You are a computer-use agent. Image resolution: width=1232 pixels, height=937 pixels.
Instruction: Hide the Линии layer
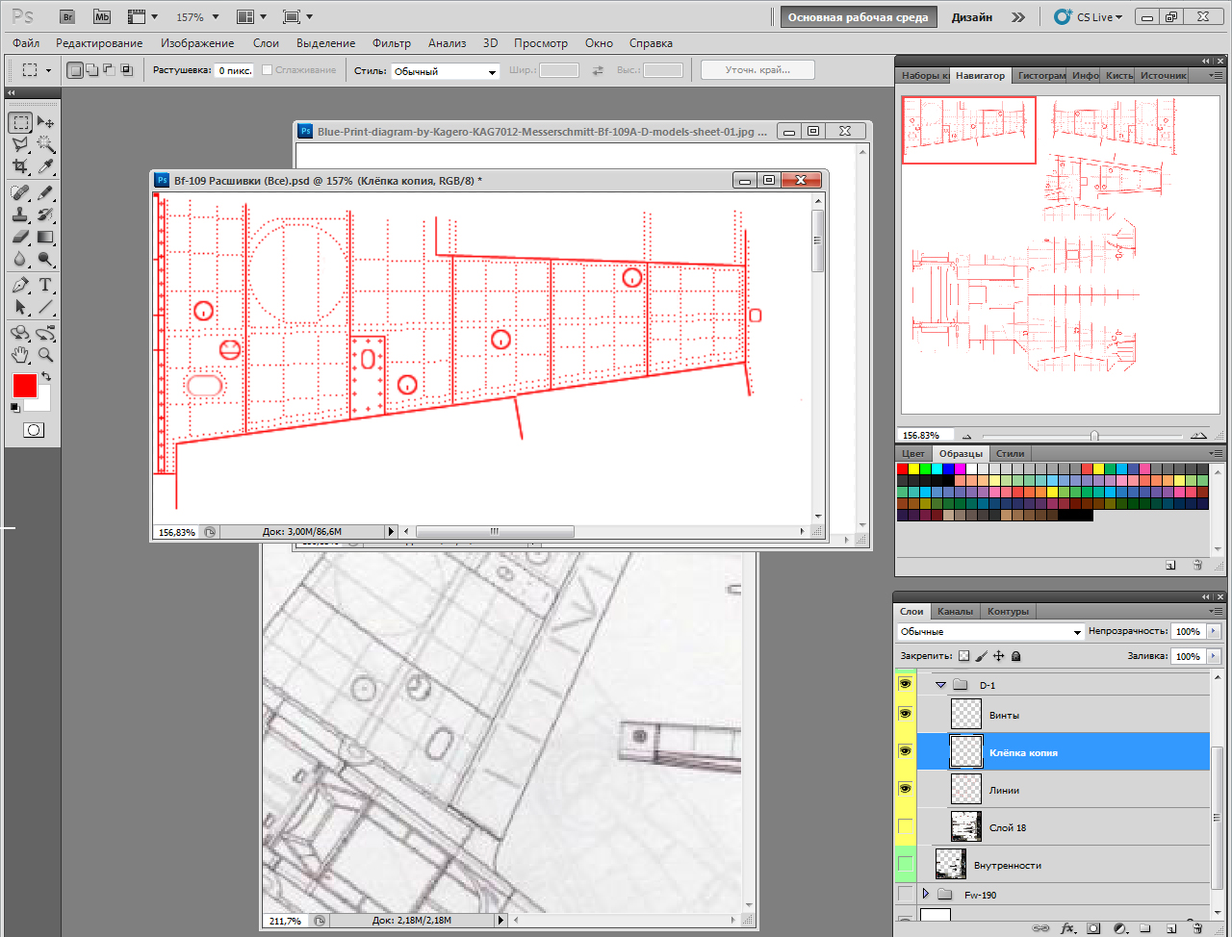(x=905, y=789)
